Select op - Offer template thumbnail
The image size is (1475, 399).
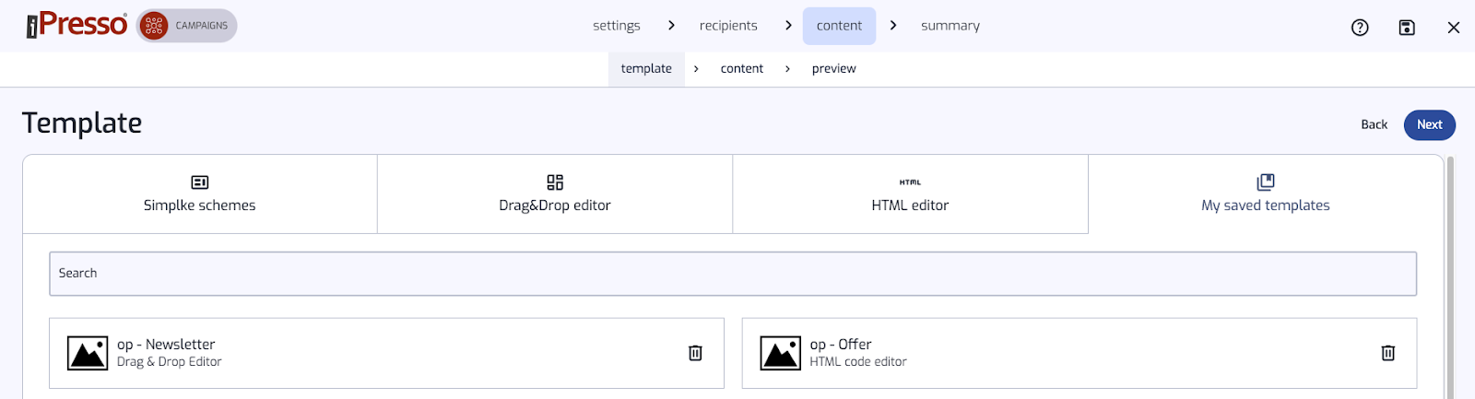[x=781, y=353]
